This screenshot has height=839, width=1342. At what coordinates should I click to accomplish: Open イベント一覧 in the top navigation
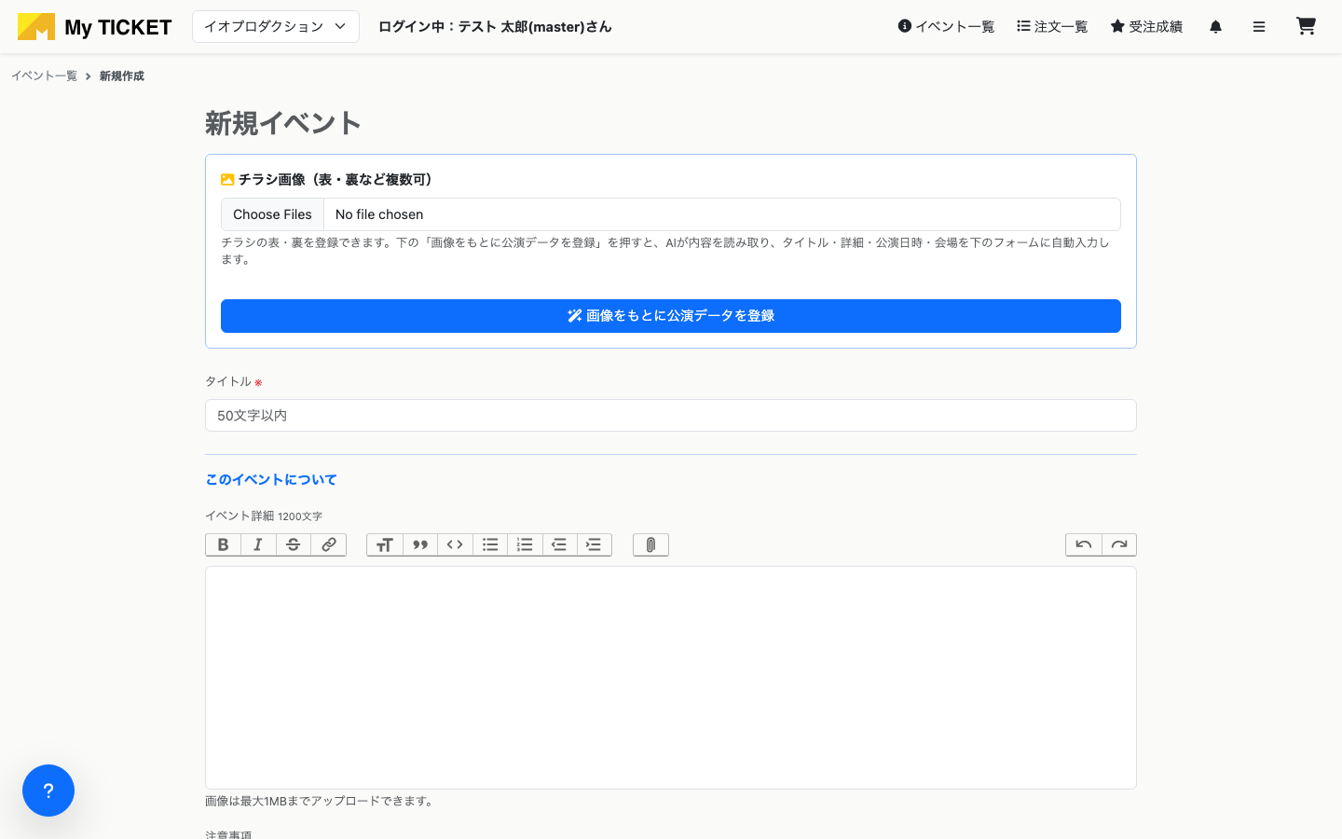[x=946, y=27]
